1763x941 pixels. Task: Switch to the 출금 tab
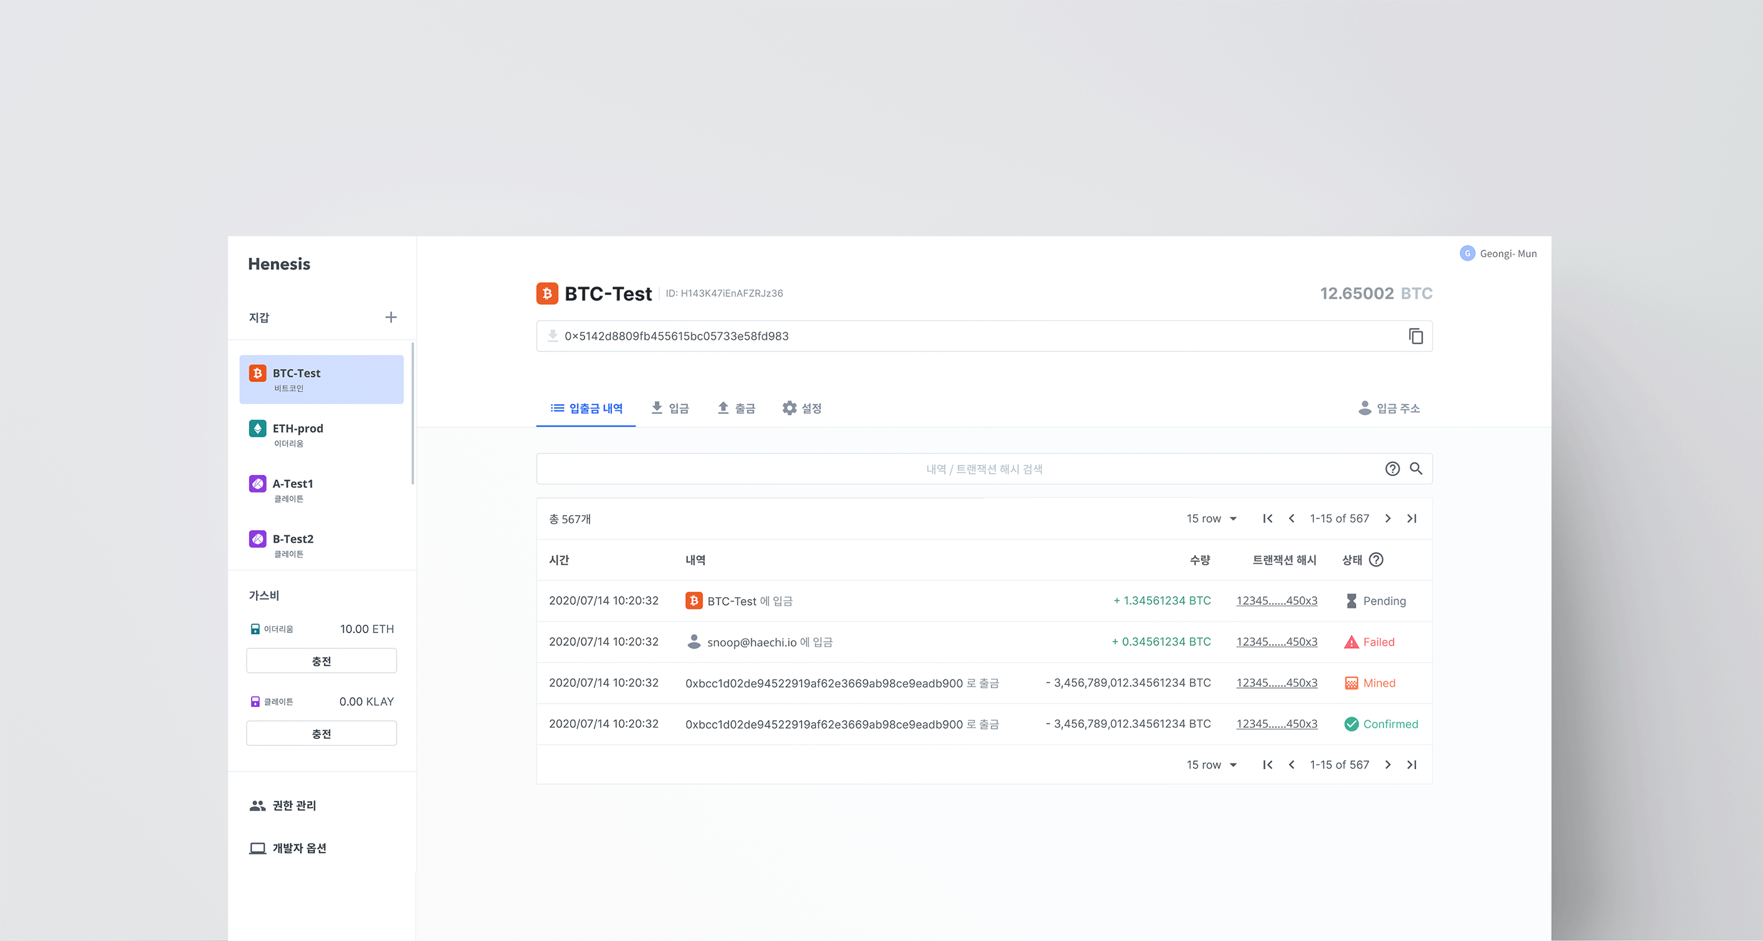(x=736, y=408)
